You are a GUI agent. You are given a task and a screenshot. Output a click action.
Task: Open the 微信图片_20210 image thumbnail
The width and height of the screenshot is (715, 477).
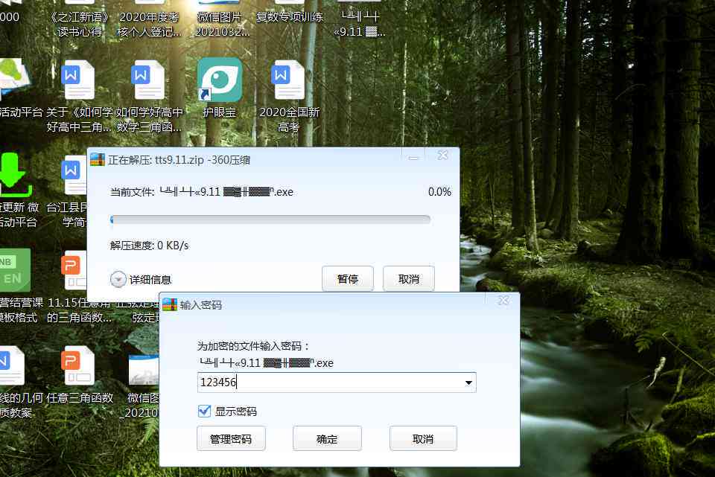pyautogui.click(x=144, y=369)
